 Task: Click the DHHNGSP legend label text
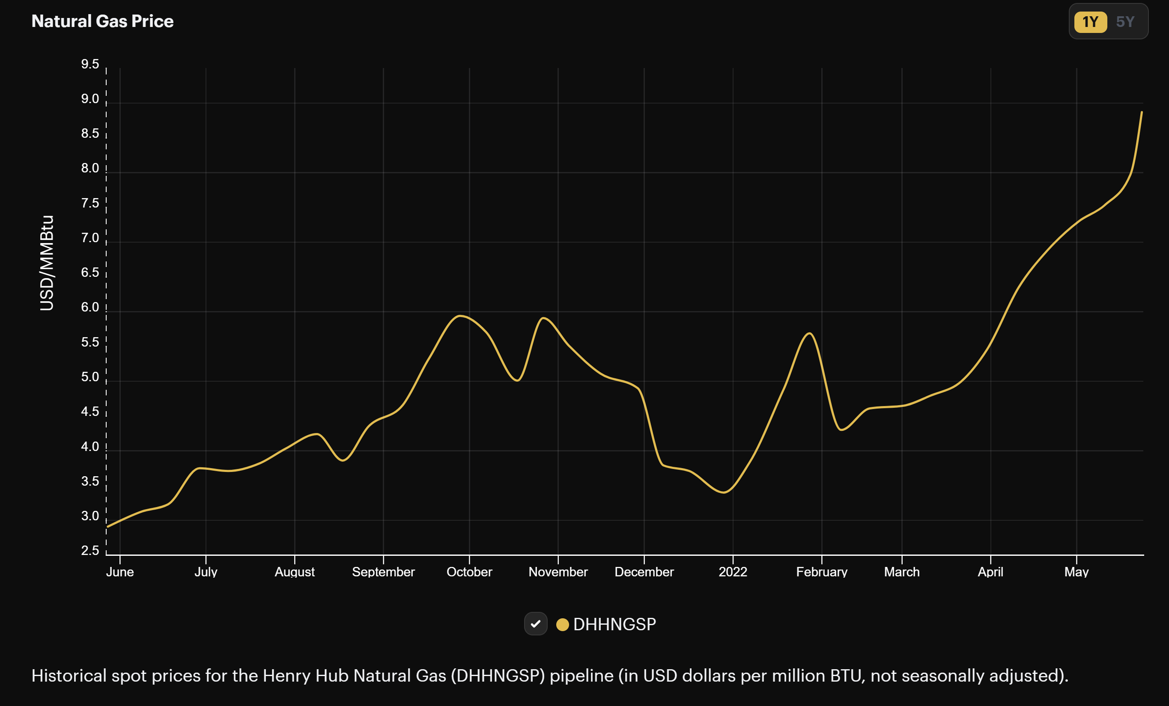[614, 624]
